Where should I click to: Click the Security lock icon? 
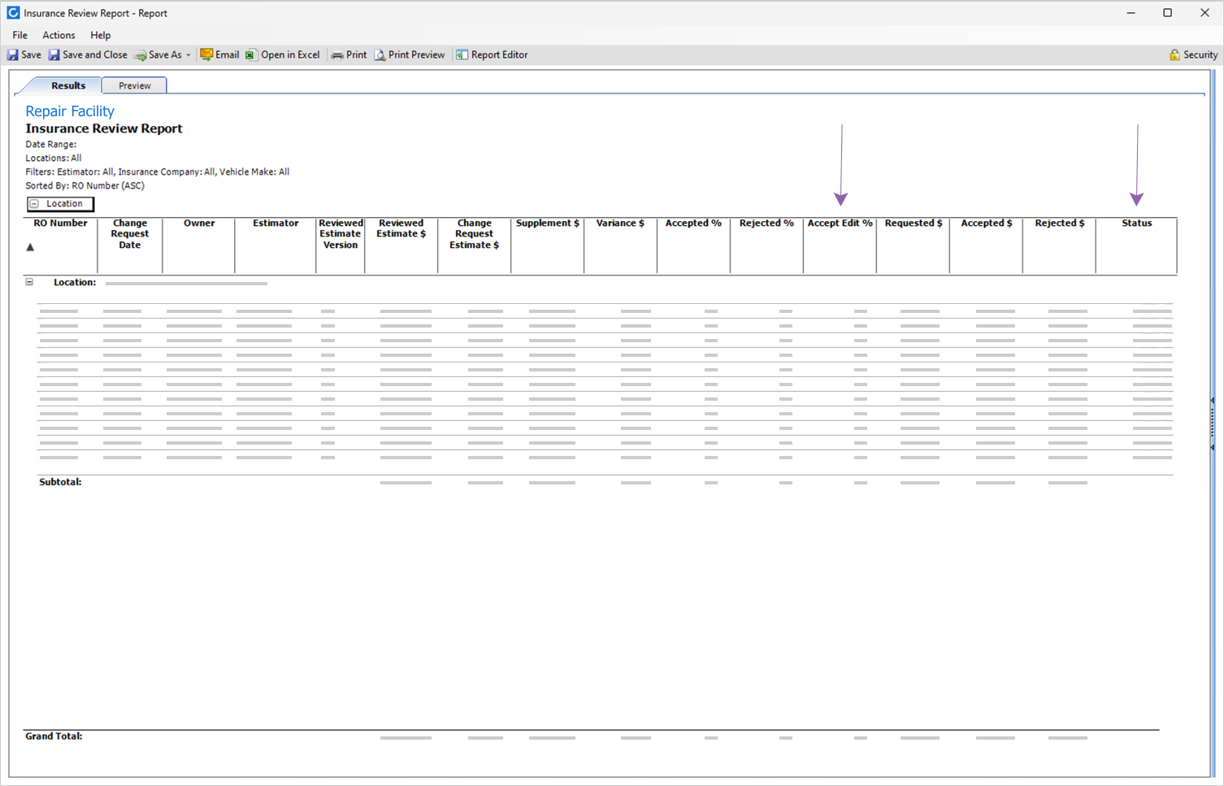click(x=1174, y=54)
